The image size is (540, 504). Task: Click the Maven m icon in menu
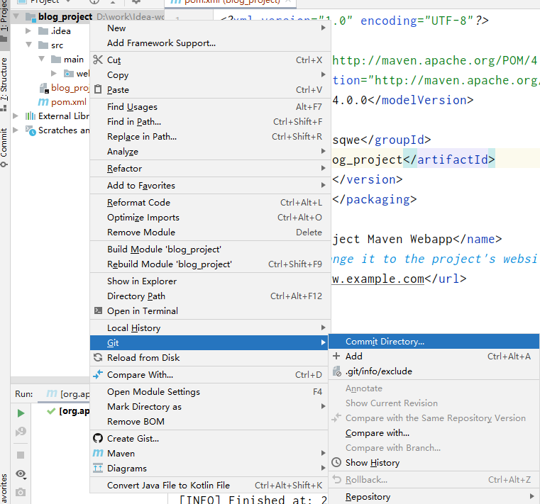98,453
